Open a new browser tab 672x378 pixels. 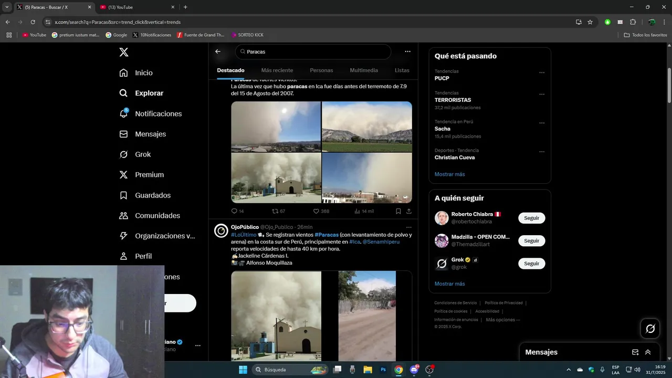[x=185, y=7]
